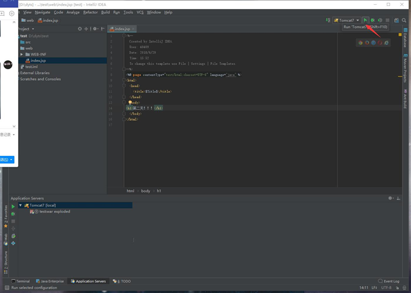Open page preview in Internet Explorer icon

click(386, 42)
